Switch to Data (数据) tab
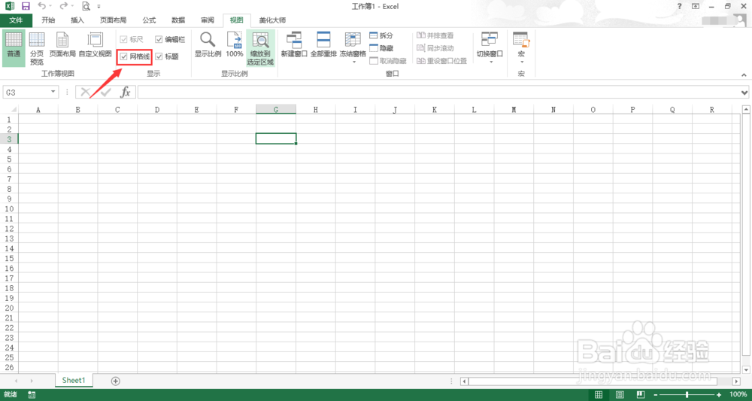The image size is (752, 401). [178, 20]
